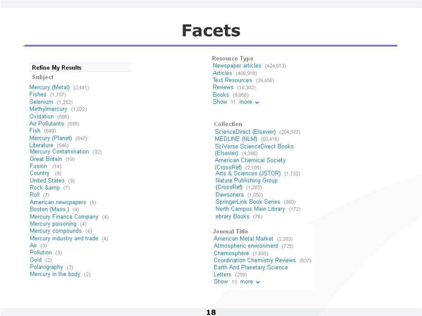Image resolution: width=422 pixels, height=316 pixels.
Task: Filter by ScienceDirect (Elsevier) collection
Action: [x=245, y=132]
